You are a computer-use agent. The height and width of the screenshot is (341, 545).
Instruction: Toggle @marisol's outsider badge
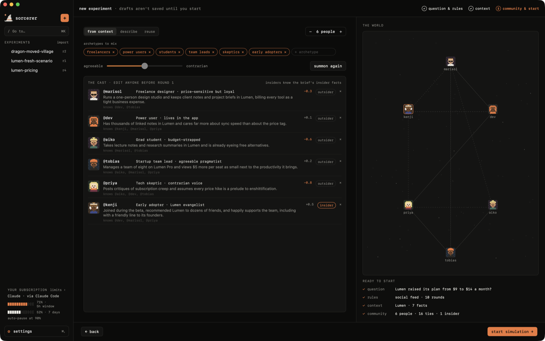coord(326,92)
